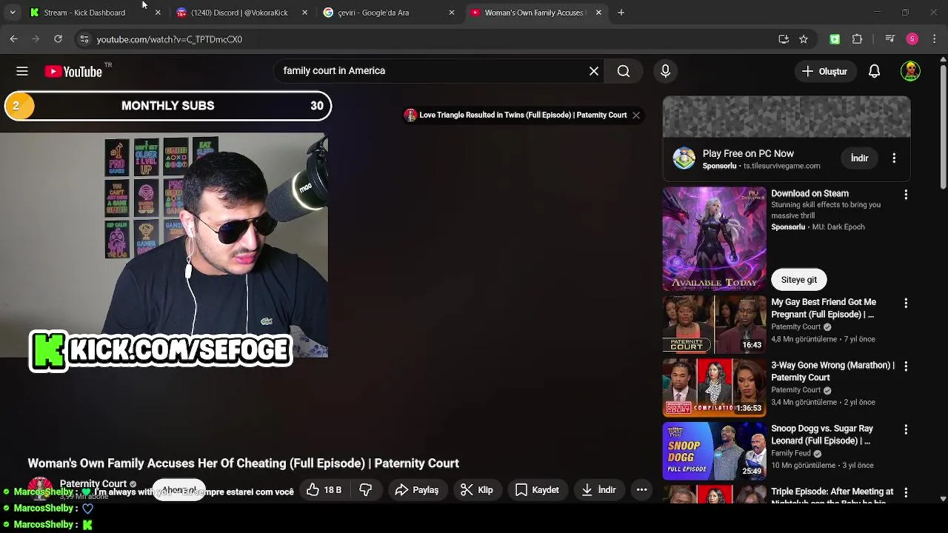This screenshot has height=533, width=948.
Task: Click the Oluştur create button
Action: tap(824, 71)
